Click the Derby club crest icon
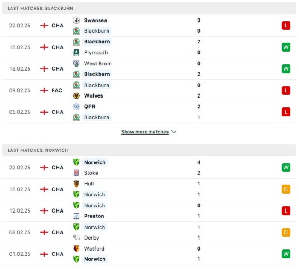Viewport: 299px width, 269px height. [x=76, y=237]
